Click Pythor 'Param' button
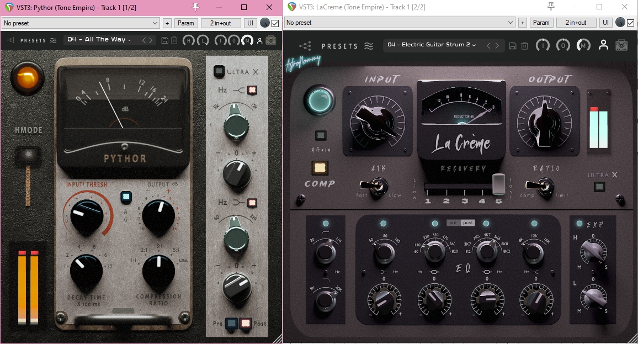Screen dimensions: 638x344 click(186, 23)
